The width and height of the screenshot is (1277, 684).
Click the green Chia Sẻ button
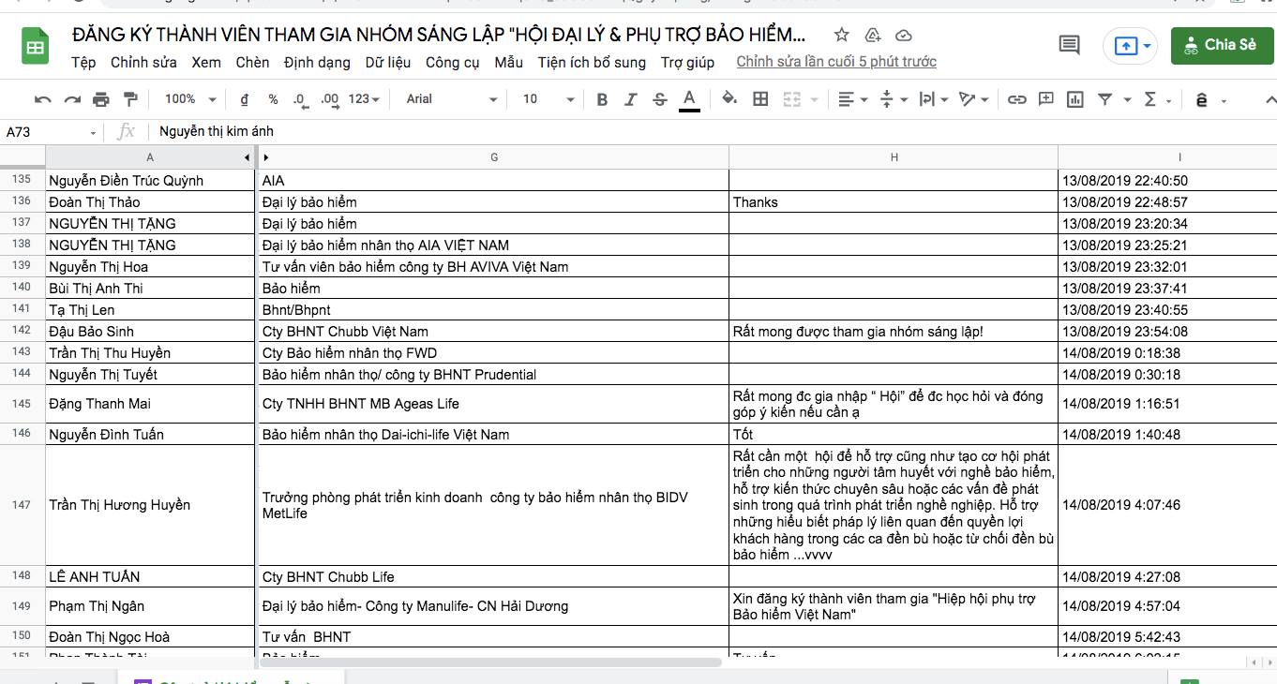click(x=1221, y=45)
